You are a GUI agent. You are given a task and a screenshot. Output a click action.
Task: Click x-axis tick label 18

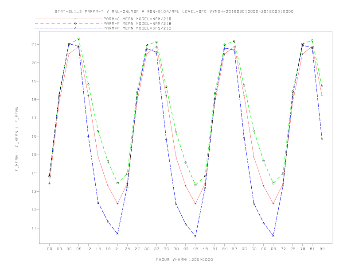coord(108,249)
